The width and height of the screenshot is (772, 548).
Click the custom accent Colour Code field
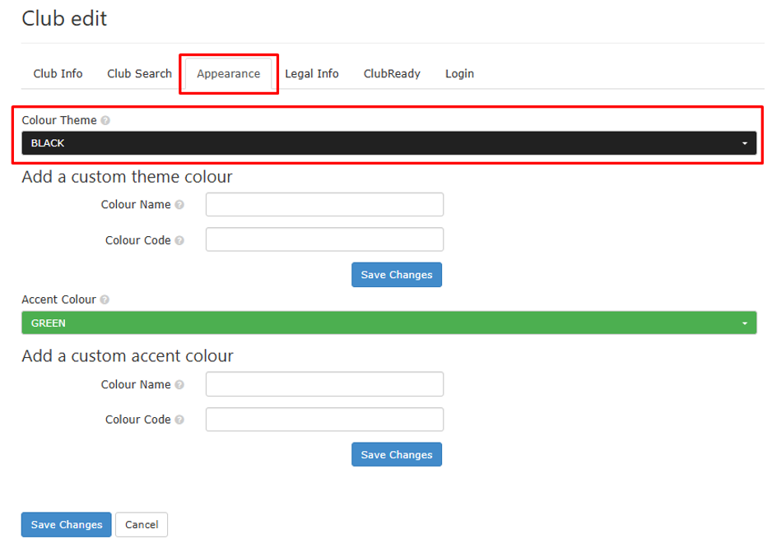pos(324,420)
